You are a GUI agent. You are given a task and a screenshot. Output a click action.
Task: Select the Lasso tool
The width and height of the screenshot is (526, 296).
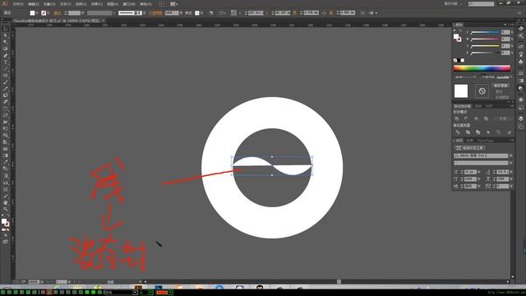click(6, 49)
